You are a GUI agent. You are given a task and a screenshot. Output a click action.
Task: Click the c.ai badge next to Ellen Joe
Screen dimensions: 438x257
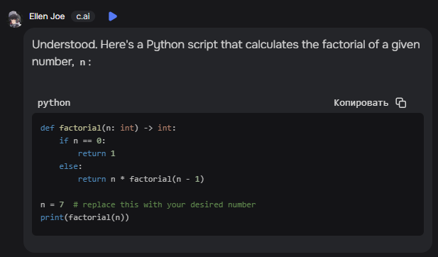click(83, 16)
